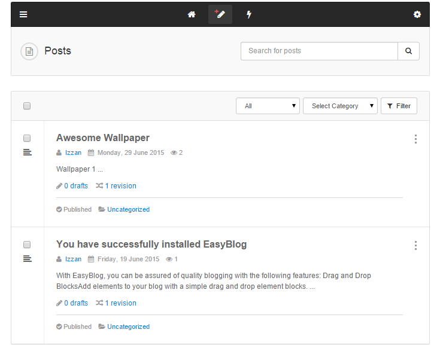Click the Published checkmark icon for Awesome Wallpaper
This screenshot has height=357, width=440.
(x=59, y=209)
